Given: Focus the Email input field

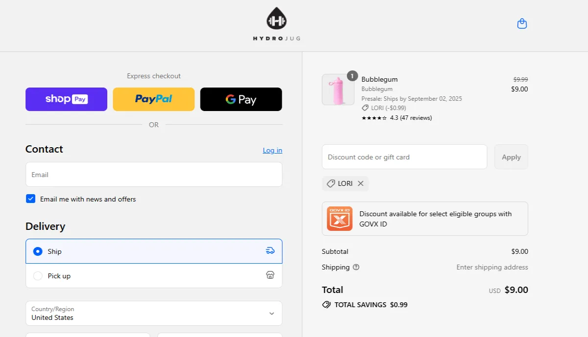Looking at the screenshot, I should (153, 175).
